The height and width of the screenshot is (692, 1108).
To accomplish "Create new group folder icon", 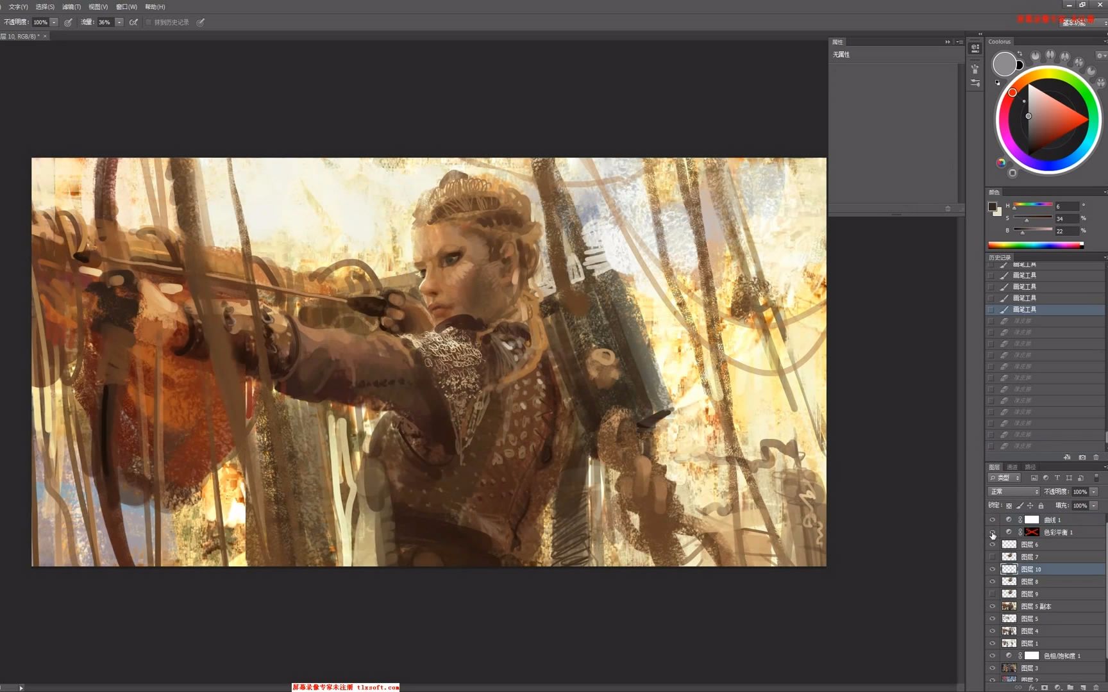I will point(1070,688).
